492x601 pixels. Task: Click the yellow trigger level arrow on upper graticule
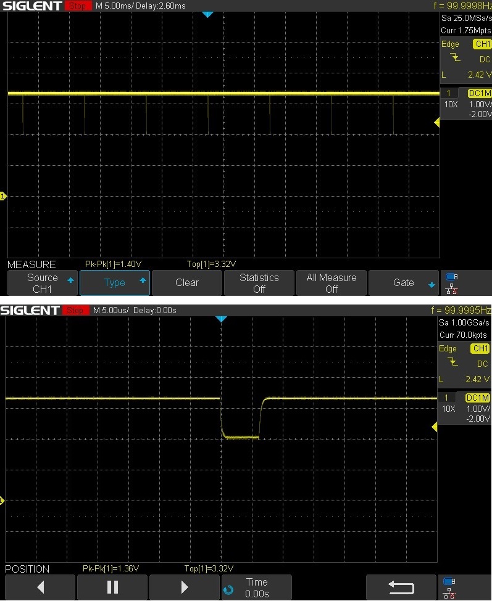pos(436,123)
